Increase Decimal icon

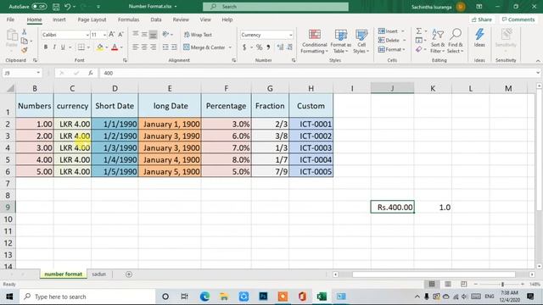tap(280, 47)
